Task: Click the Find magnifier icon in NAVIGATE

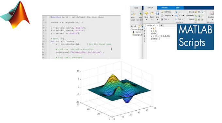Action: tap(176, 19)
